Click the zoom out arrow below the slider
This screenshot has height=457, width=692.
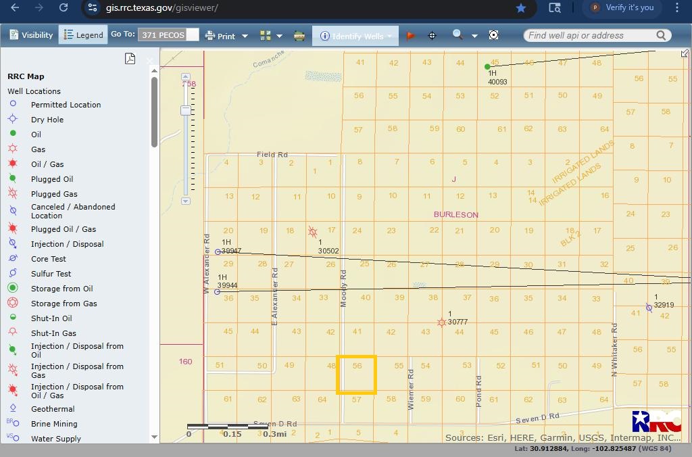(x=186, y=201)
